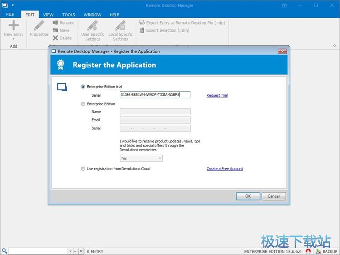340x255 pixels.
Task: Open the newsletter Yes dropdown
Action: (x=141, y=158)
